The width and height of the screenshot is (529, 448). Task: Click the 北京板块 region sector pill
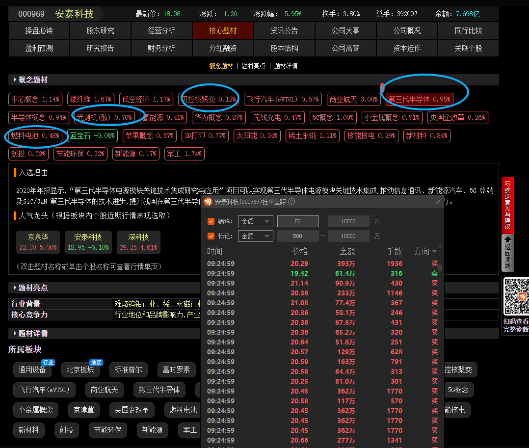pyautogui.click(x=80, y=370)
